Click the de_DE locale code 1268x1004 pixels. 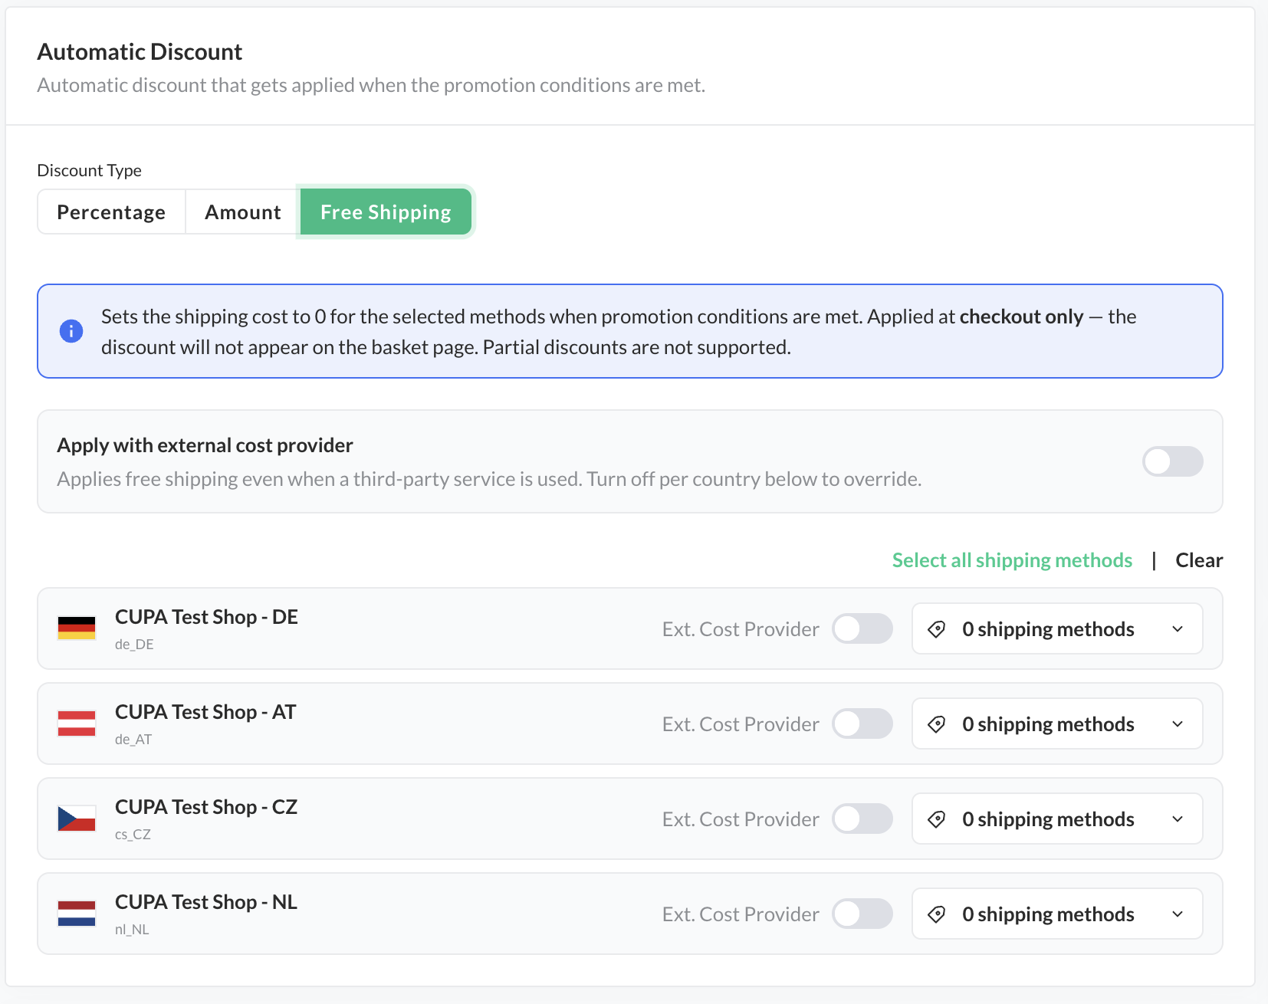(x=134, y=645)
